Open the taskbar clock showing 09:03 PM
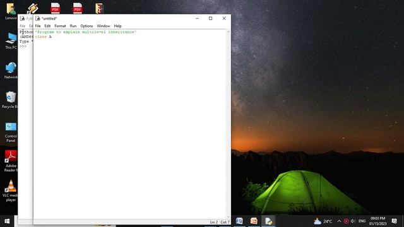The height and width of the screenshot is (227, 404). pos(377,221)
